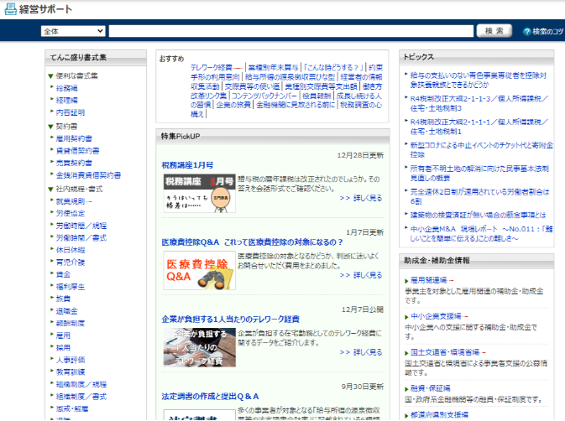Select 就業規則 in the sidebar list

pyautogui.click(x=71, y=201)
